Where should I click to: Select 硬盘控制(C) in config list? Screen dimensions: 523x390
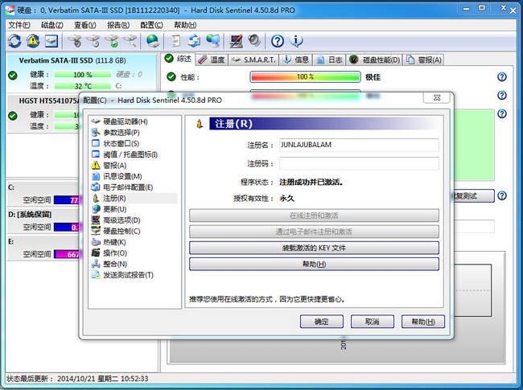116,231
